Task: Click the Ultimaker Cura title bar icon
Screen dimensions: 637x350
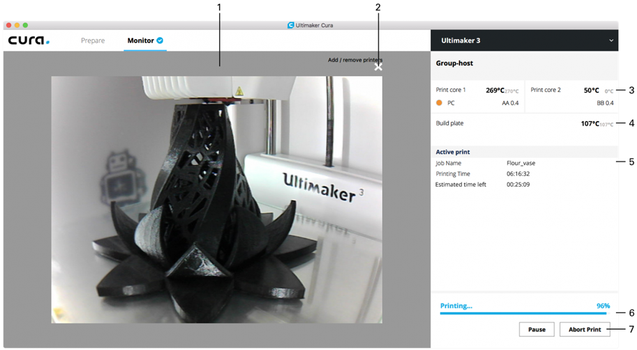Action: 291,25
